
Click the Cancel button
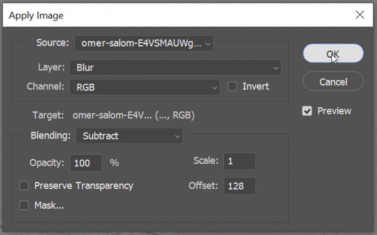coord(333,81)
